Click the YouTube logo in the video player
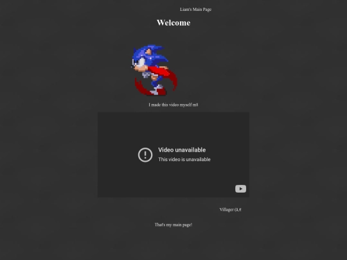 click(240, 189)
